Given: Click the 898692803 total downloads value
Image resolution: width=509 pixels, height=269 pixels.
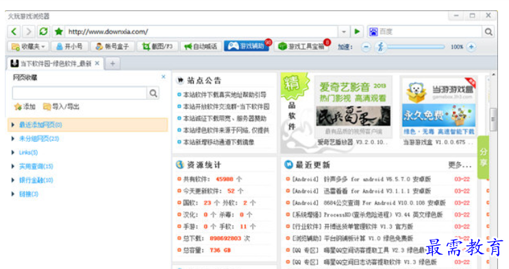Looking at the screenshot, I should 225,238.
